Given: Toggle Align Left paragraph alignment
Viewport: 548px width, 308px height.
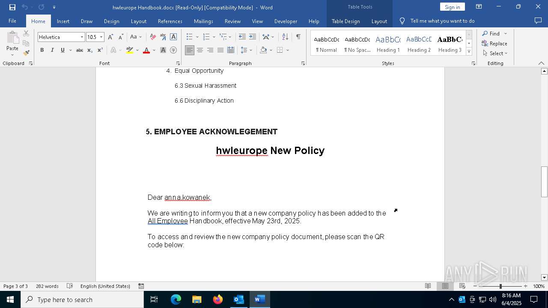Looking at the screenshot, I should (190, 50).
